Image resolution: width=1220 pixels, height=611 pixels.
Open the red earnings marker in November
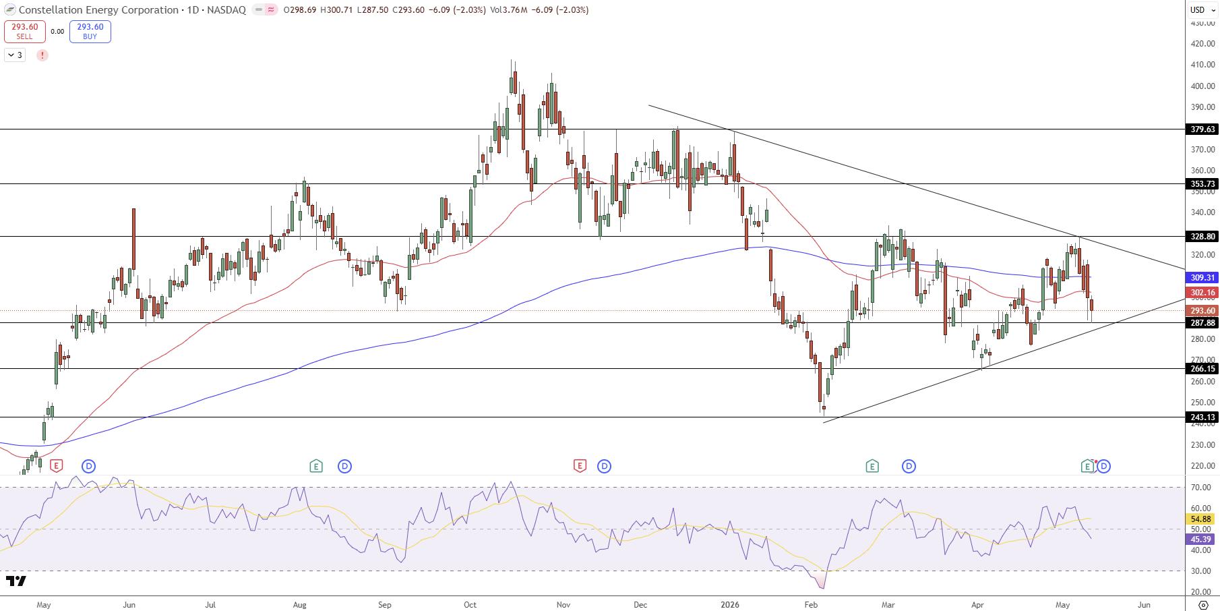coord(580,465)
